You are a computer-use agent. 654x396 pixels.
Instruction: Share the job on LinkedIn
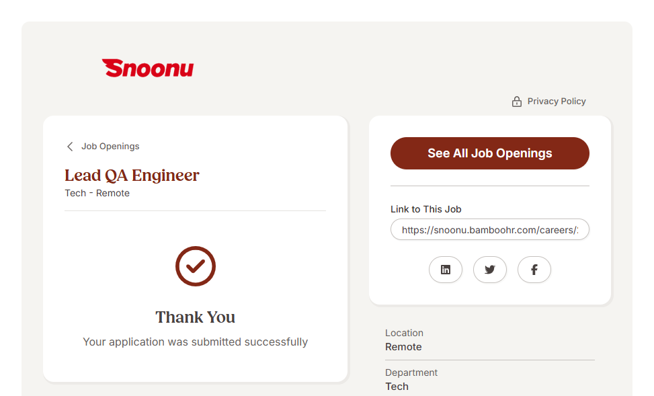446,270
